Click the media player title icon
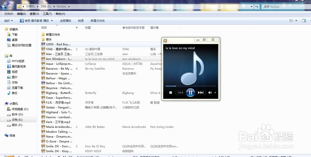 (165, 41)
